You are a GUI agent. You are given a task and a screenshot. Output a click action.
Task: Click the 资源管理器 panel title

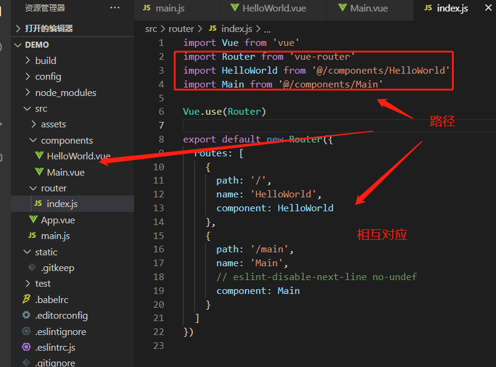45,8
